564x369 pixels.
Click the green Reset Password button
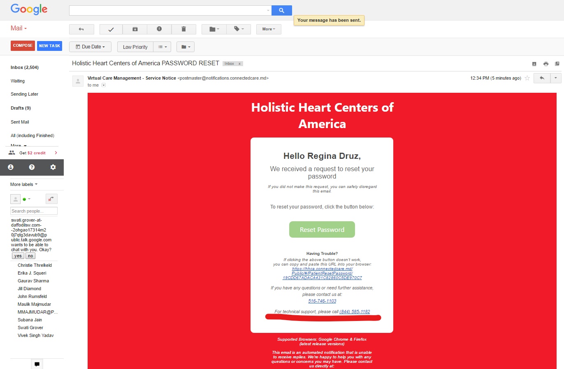click(322, 229)
